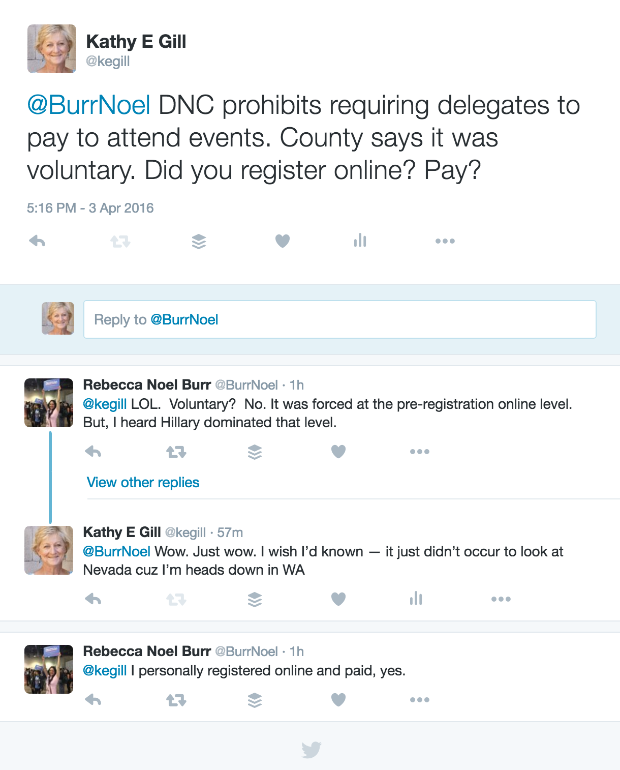Open Kathy E Gill's large profile photo
This screenshot has width=620, height=770.
pos(52,49)
